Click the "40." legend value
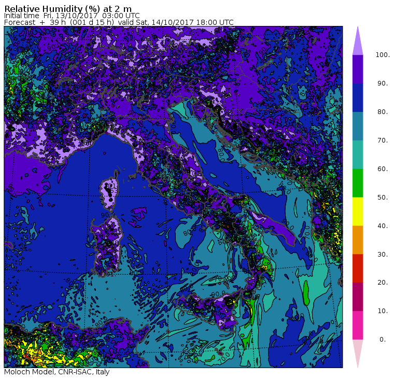 383,226
